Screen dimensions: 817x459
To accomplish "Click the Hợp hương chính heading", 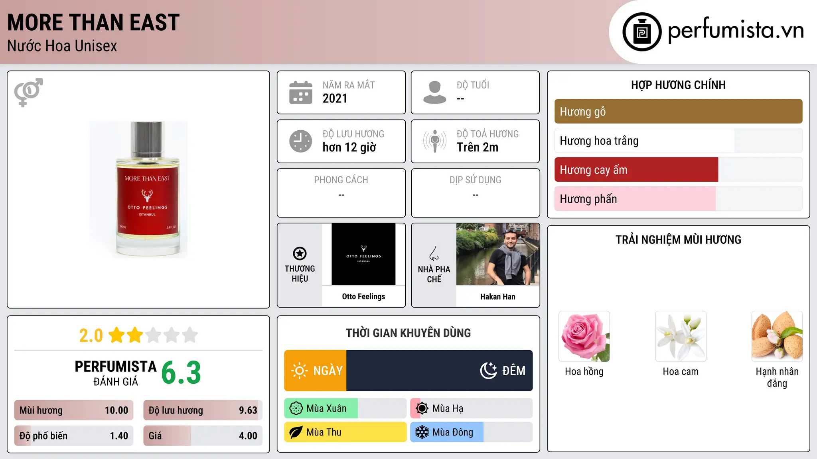I will (x=678, y=85).
